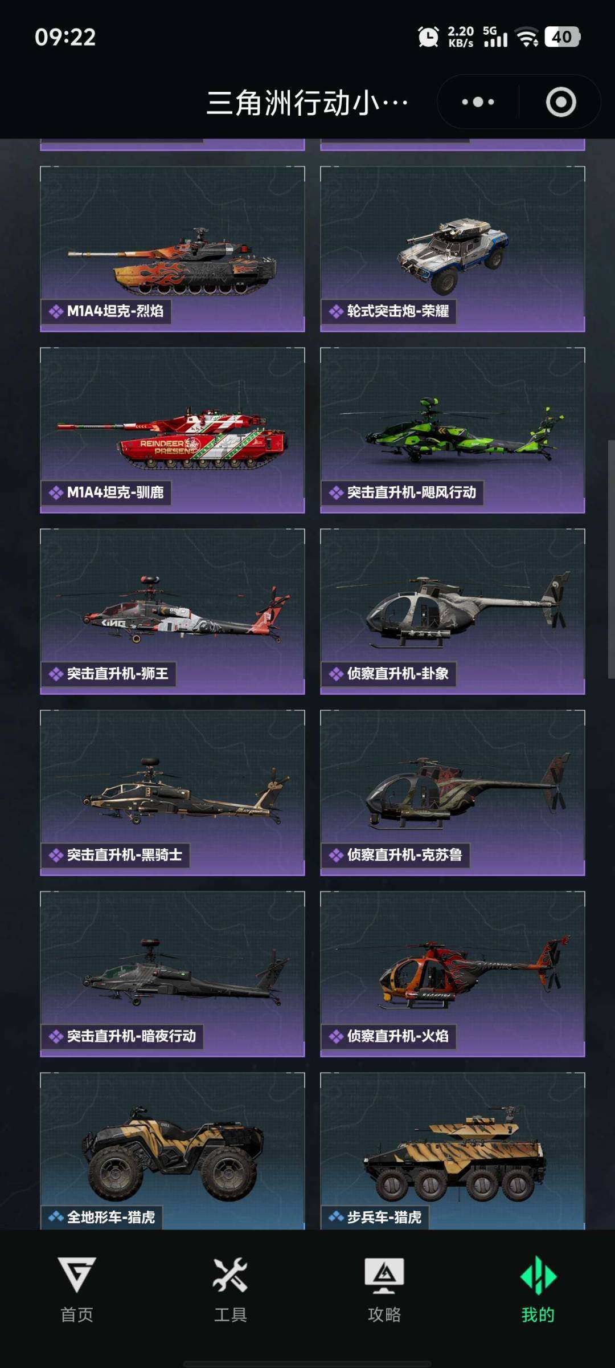Click the vertical scrollbar on right edge
Image resolution: width=615 pixels, height=1368 pixels.
point(610,559)
